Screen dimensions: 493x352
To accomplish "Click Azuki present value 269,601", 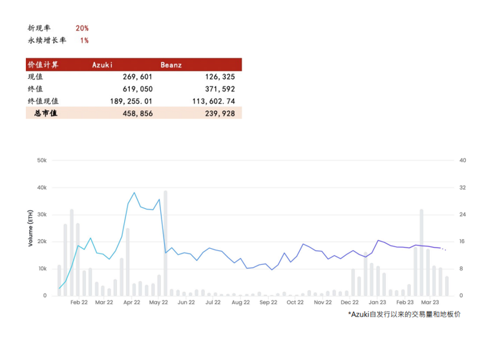I will pyautogui.click(x=138, y=77).
